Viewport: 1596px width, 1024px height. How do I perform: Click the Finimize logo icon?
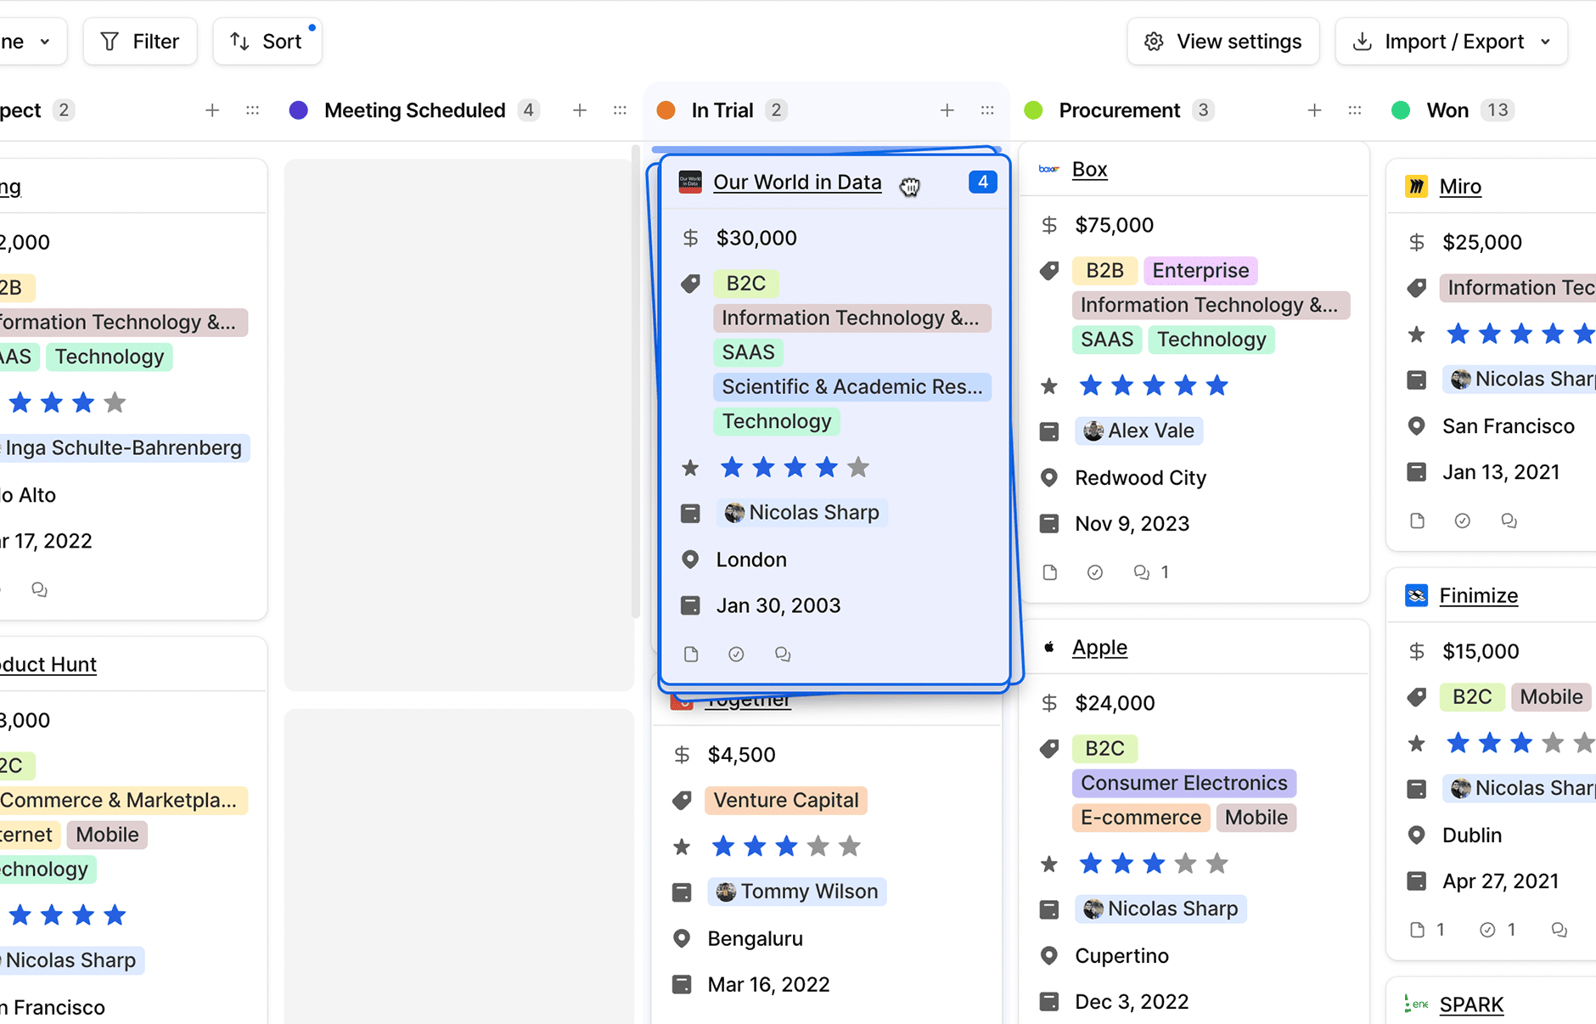1416,595
